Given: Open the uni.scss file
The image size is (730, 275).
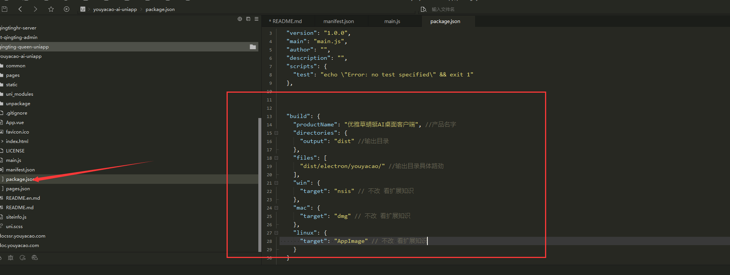Looking at the screenshot, I should pyautogui.click(x=14, y=227).
